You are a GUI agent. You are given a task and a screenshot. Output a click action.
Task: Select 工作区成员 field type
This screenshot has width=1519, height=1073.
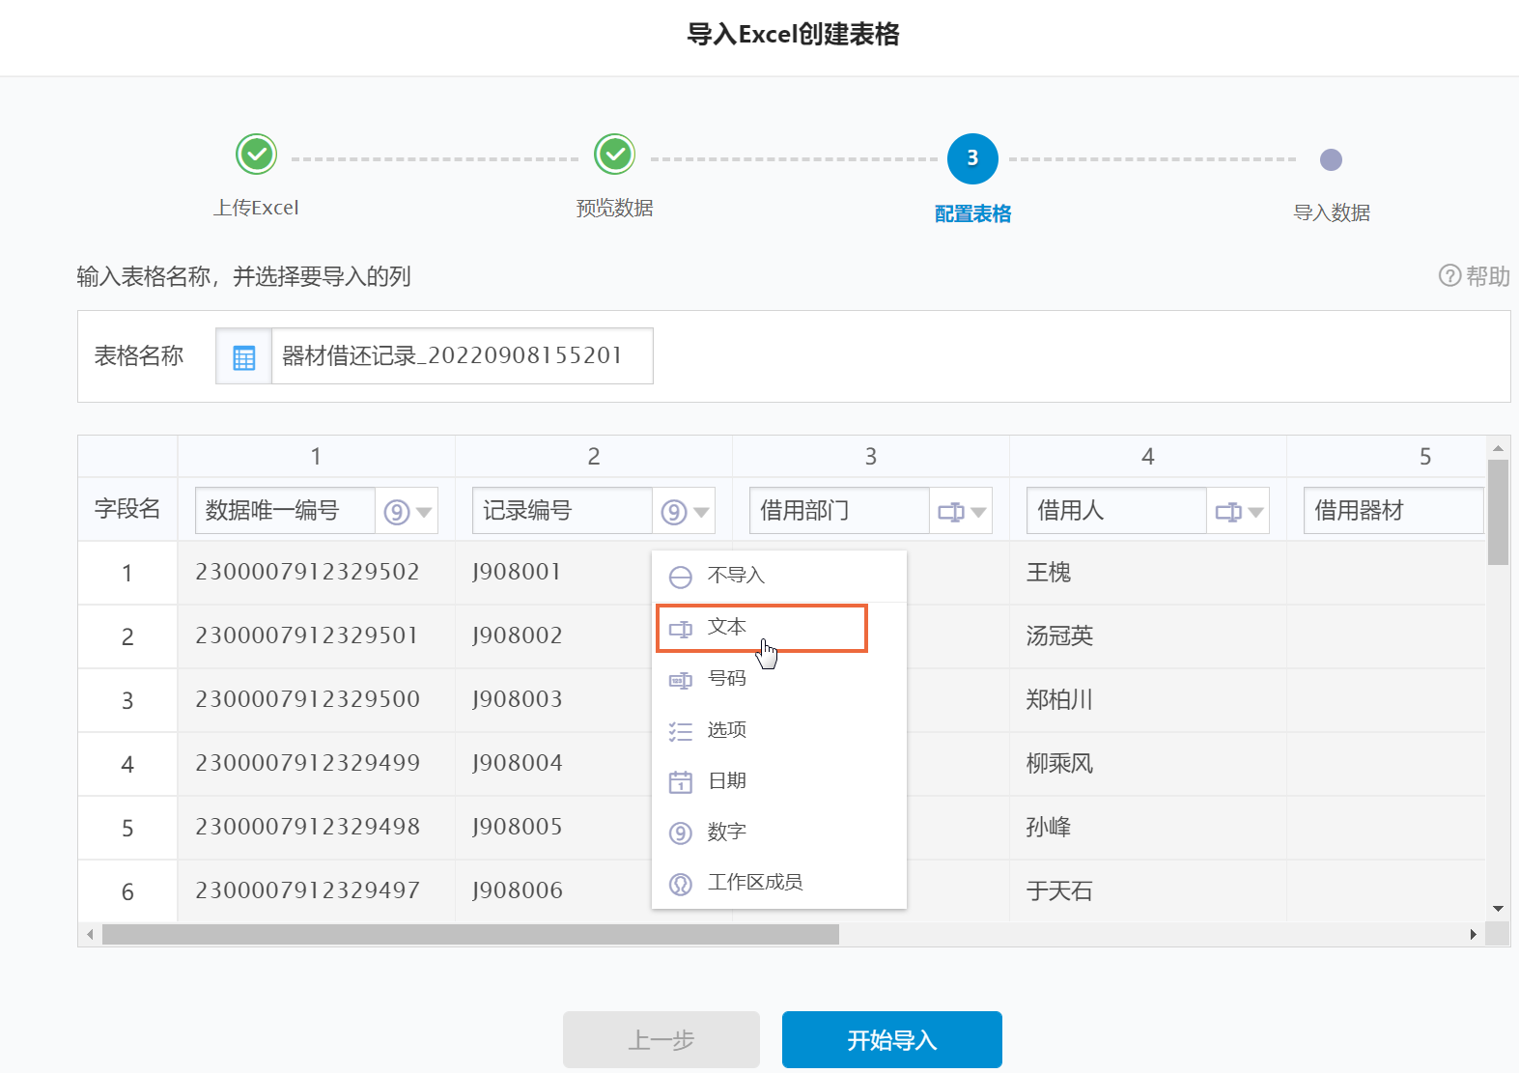(779, 883)
